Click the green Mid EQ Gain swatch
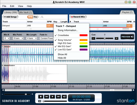This screenshot has height=105, width=137. [83, 46]
